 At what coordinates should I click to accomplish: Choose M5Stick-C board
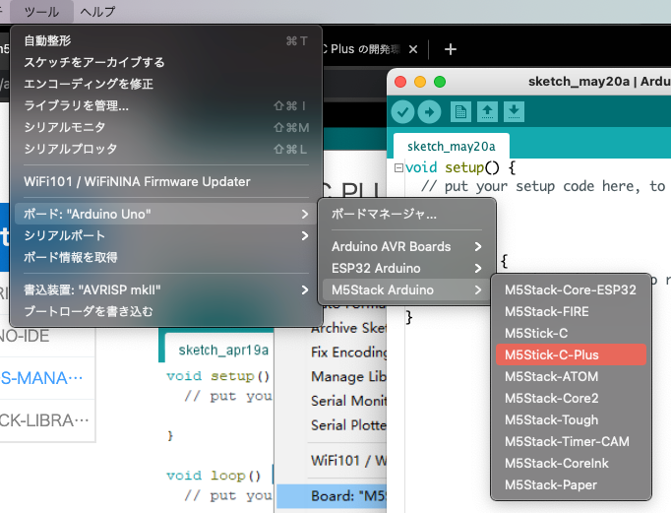[571, 333]
